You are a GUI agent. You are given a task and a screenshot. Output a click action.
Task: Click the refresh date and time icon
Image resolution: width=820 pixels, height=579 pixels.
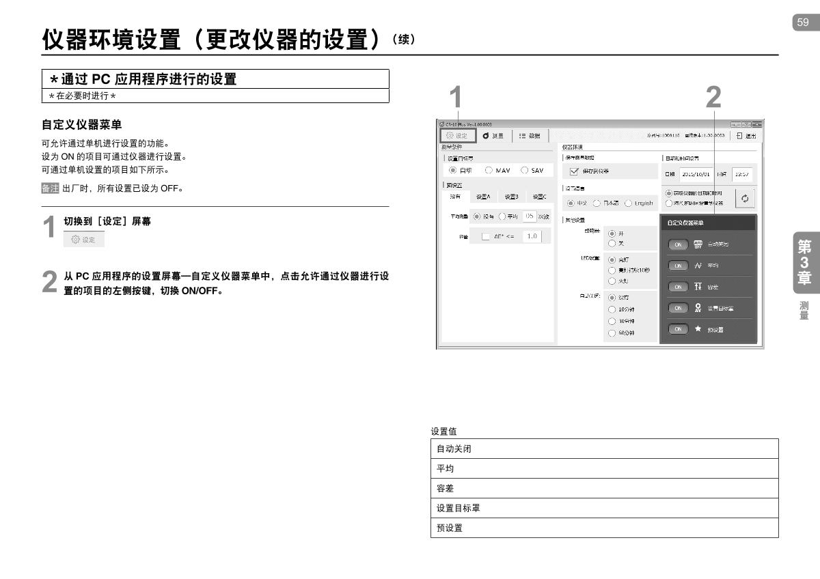(744, 198)
